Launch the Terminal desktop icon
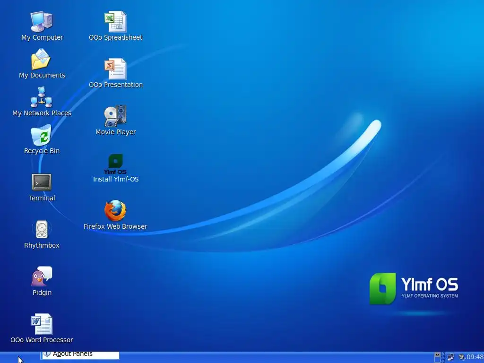484x363 pixels. point(42,182)
